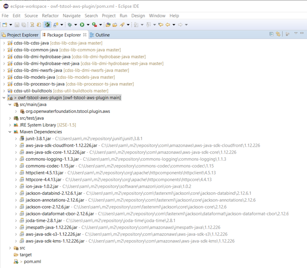Click the Previous Annotation toolbar icon

pyautogui.click(x=149, y=25)
